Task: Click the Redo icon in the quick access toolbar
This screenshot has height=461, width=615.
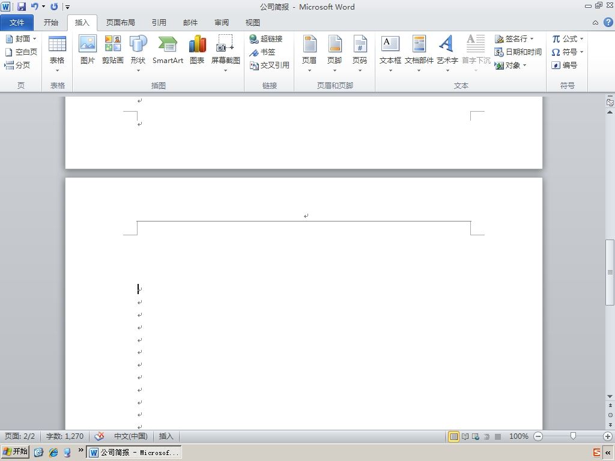Action: (54, 7)
